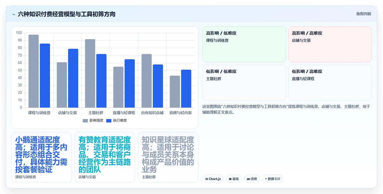Click 主题社群 text in the 低影响 / 低难度 card

(214, 79)
